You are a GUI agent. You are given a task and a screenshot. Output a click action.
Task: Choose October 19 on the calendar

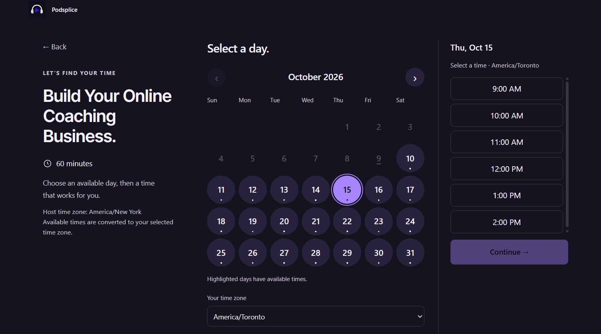coord(252,221)
